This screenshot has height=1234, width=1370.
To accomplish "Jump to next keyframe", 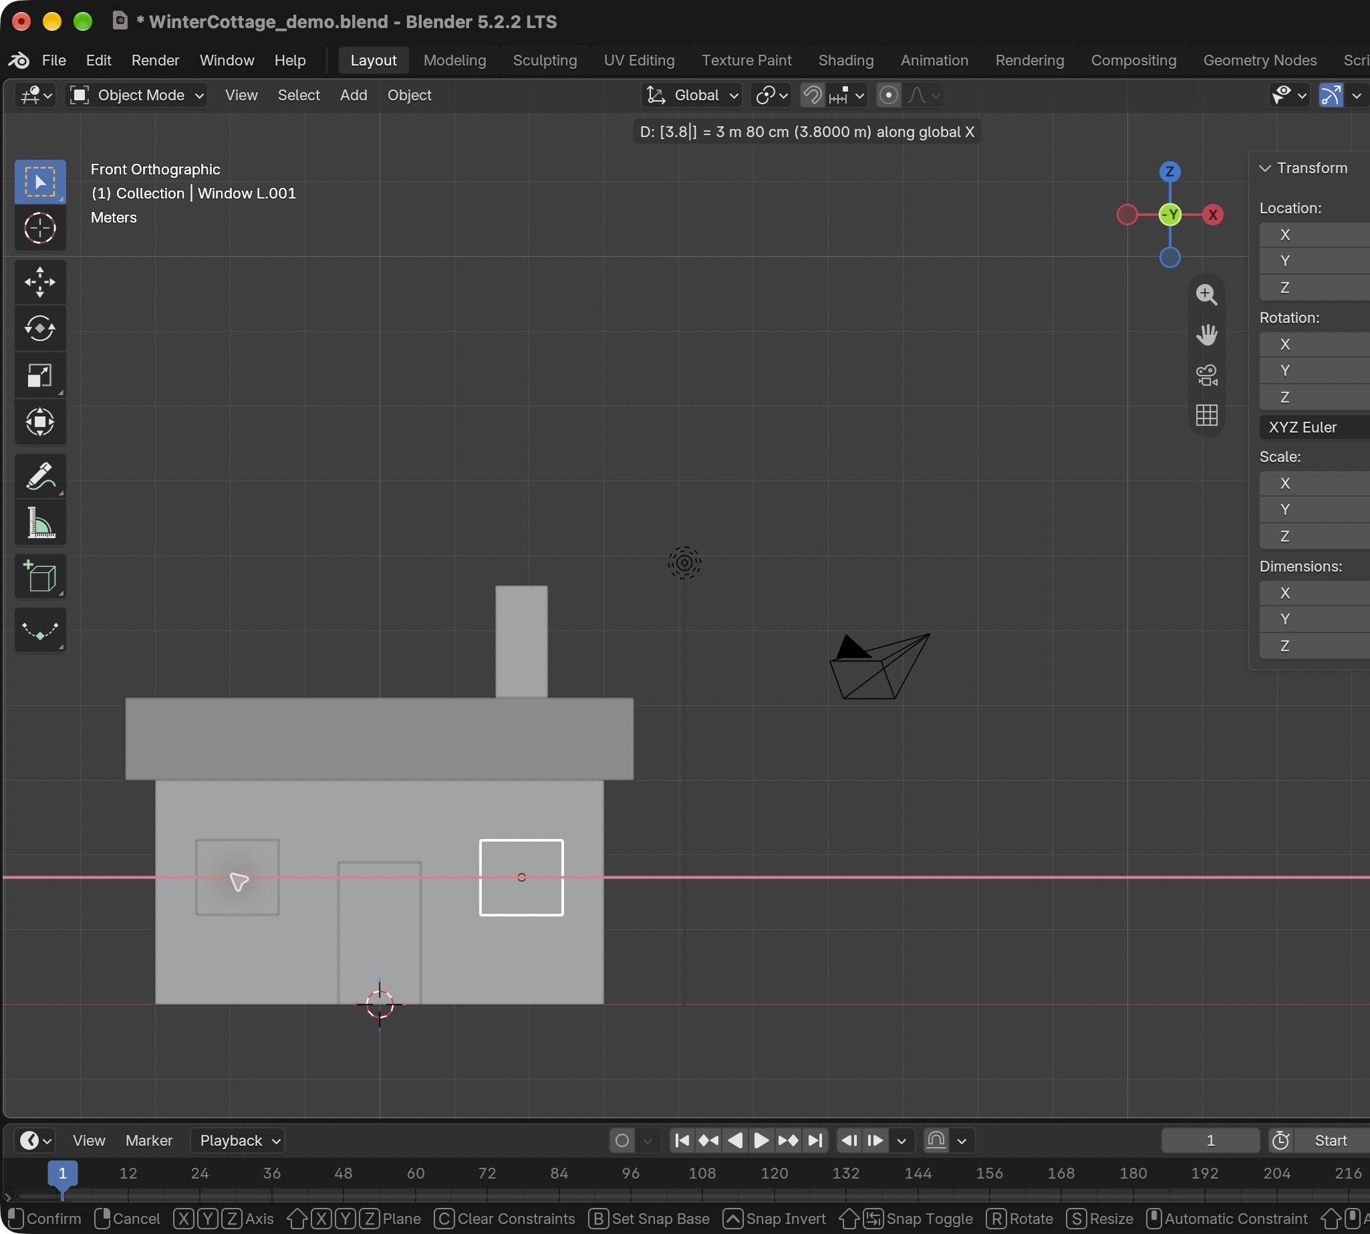I will (789, 1140).
